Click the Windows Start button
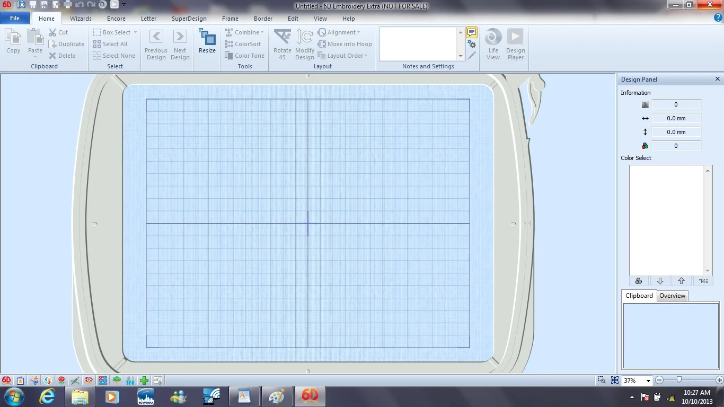Screen dimensions: 724x407 (x=14, y=396)
